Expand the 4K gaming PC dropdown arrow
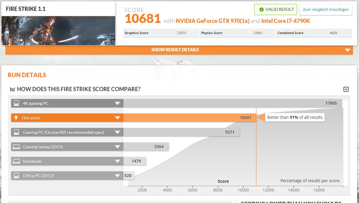Screen dimensions: 359x203 tap(117, 103)
